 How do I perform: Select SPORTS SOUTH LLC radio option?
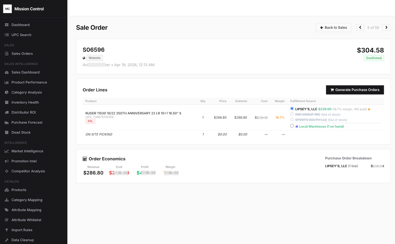pos(292,119)
